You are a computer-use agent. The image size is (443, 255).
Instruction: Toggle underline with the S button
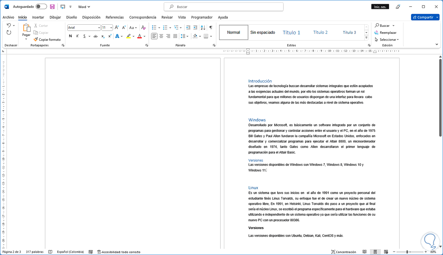tap(85, 36)
